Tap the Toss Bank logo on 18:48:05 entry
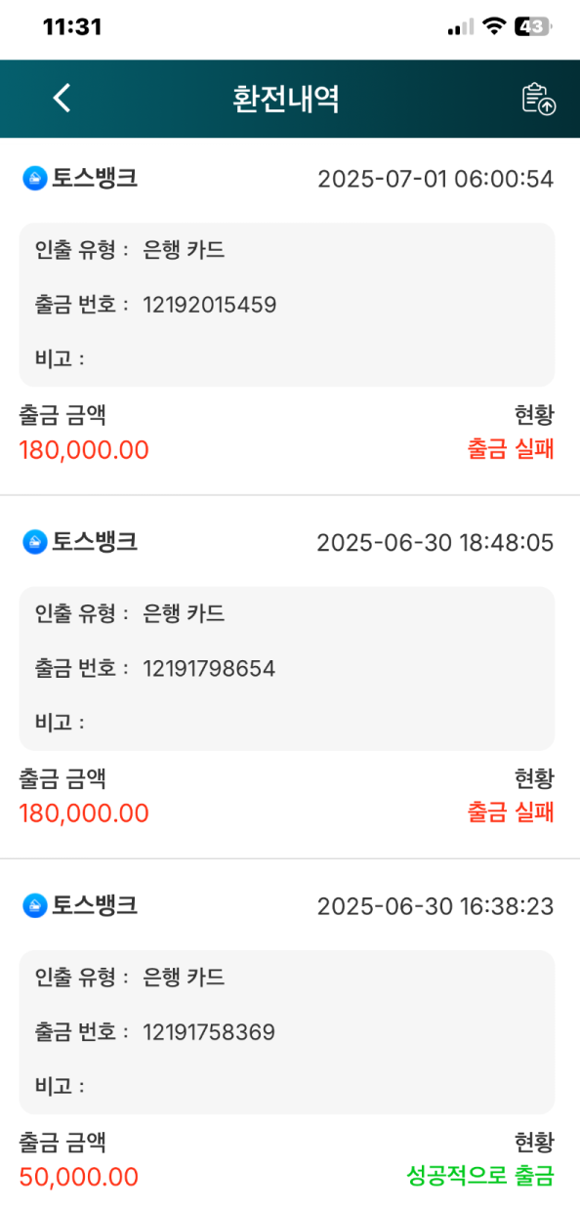Viewport: 580px width, 1209px height. point(34,542)
